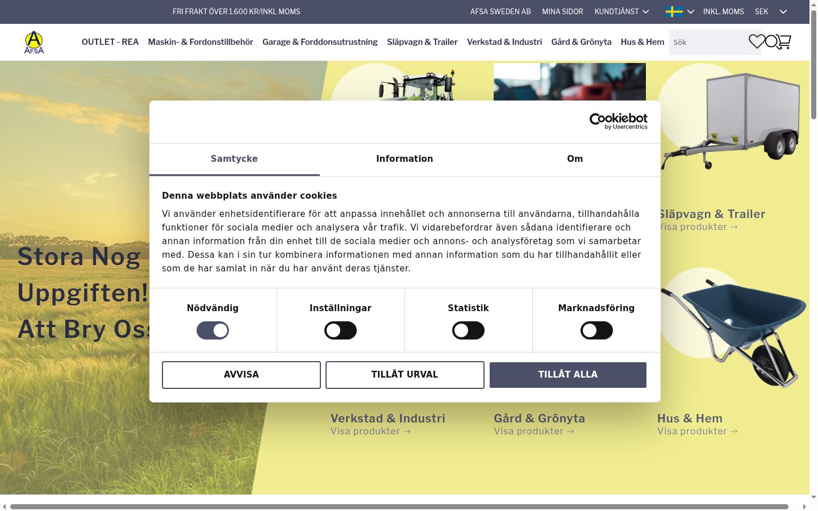The width and height of the screenshot is (818, 511).
Task: Click the AVVISA button
Action: 241,375
